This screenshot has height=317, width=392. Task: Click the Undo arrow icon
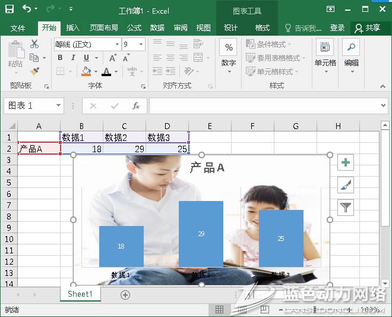pos(26,10)
